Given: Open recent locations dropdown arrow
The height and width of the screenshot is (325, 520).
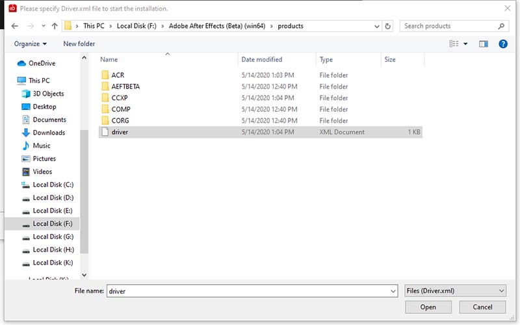Looking at the screenshot, I should coord(44,26).
